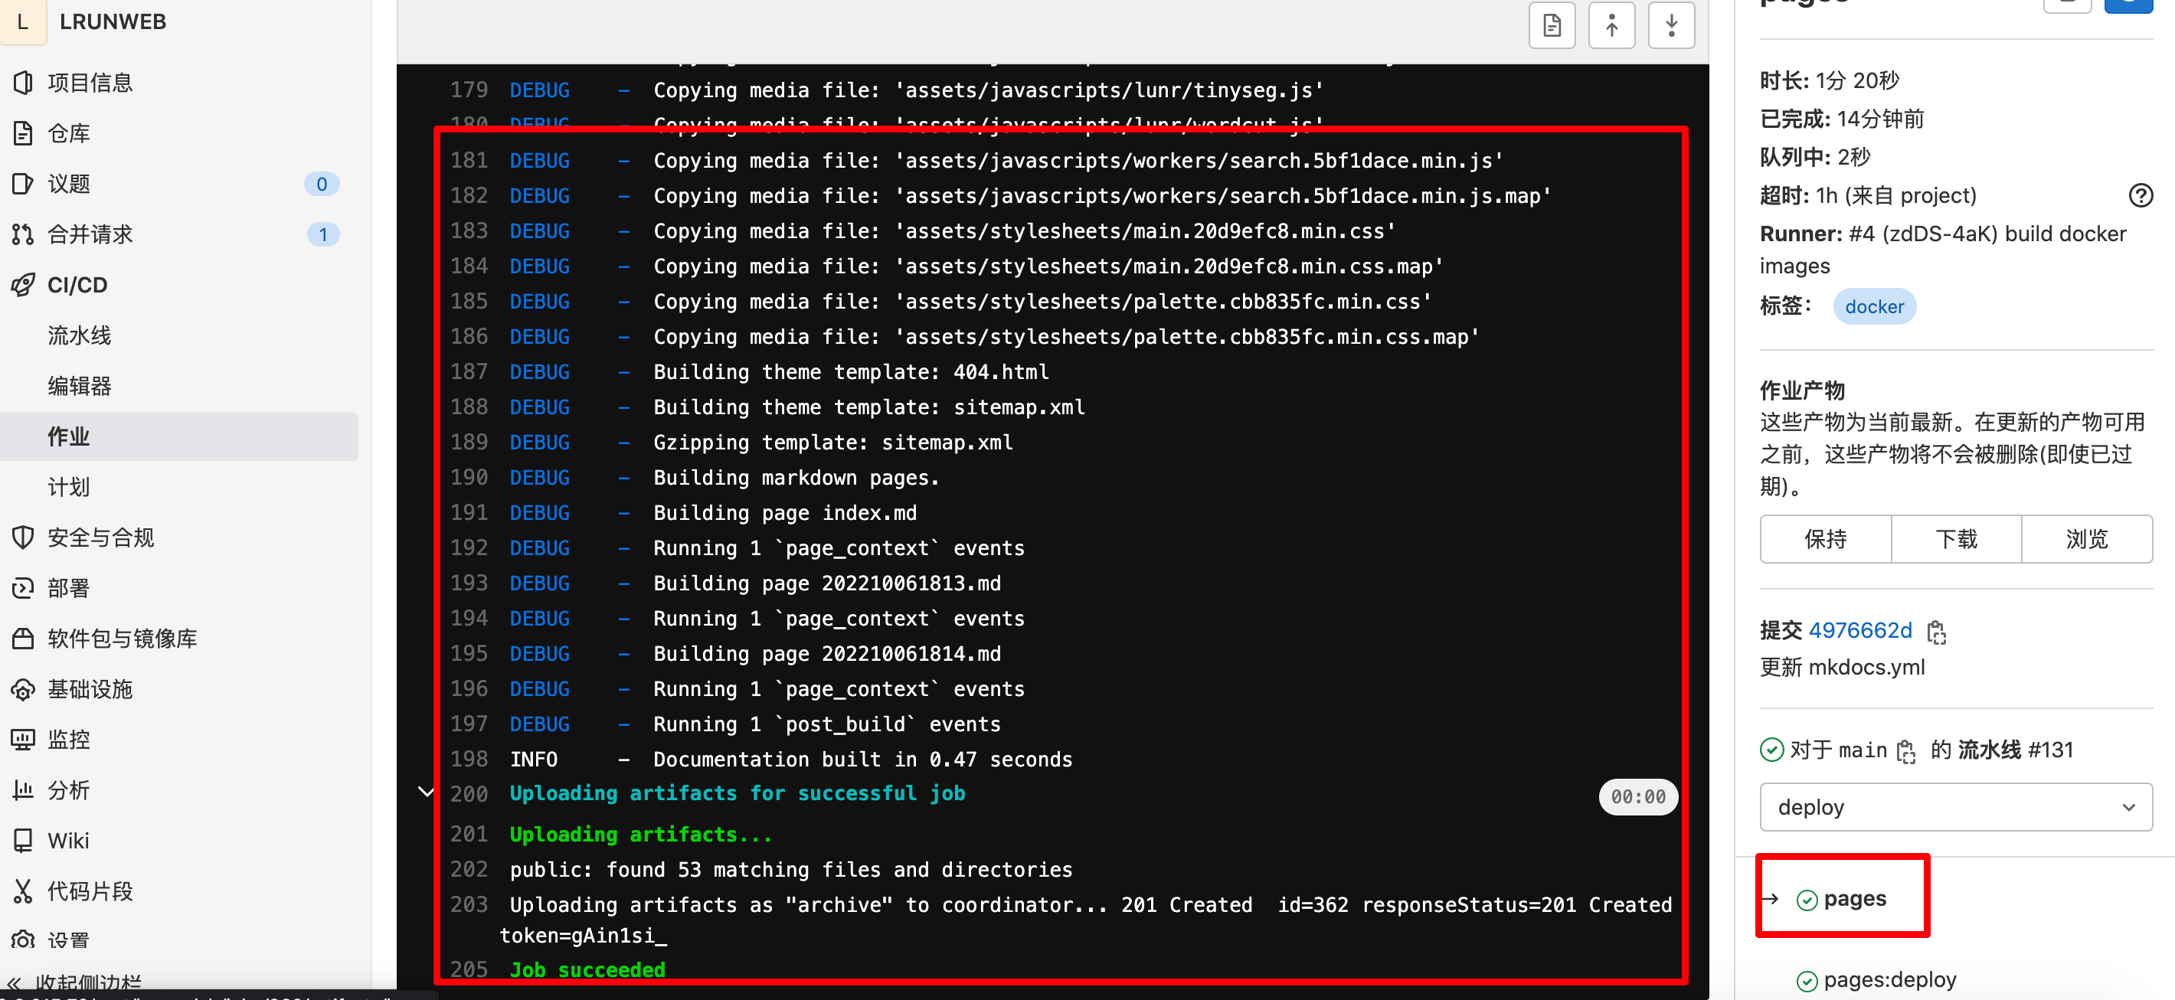This screenshot has height=1000, width=2175.
Task: Click the monitor icon beside 监控
Action: click(x=23, y=740)
